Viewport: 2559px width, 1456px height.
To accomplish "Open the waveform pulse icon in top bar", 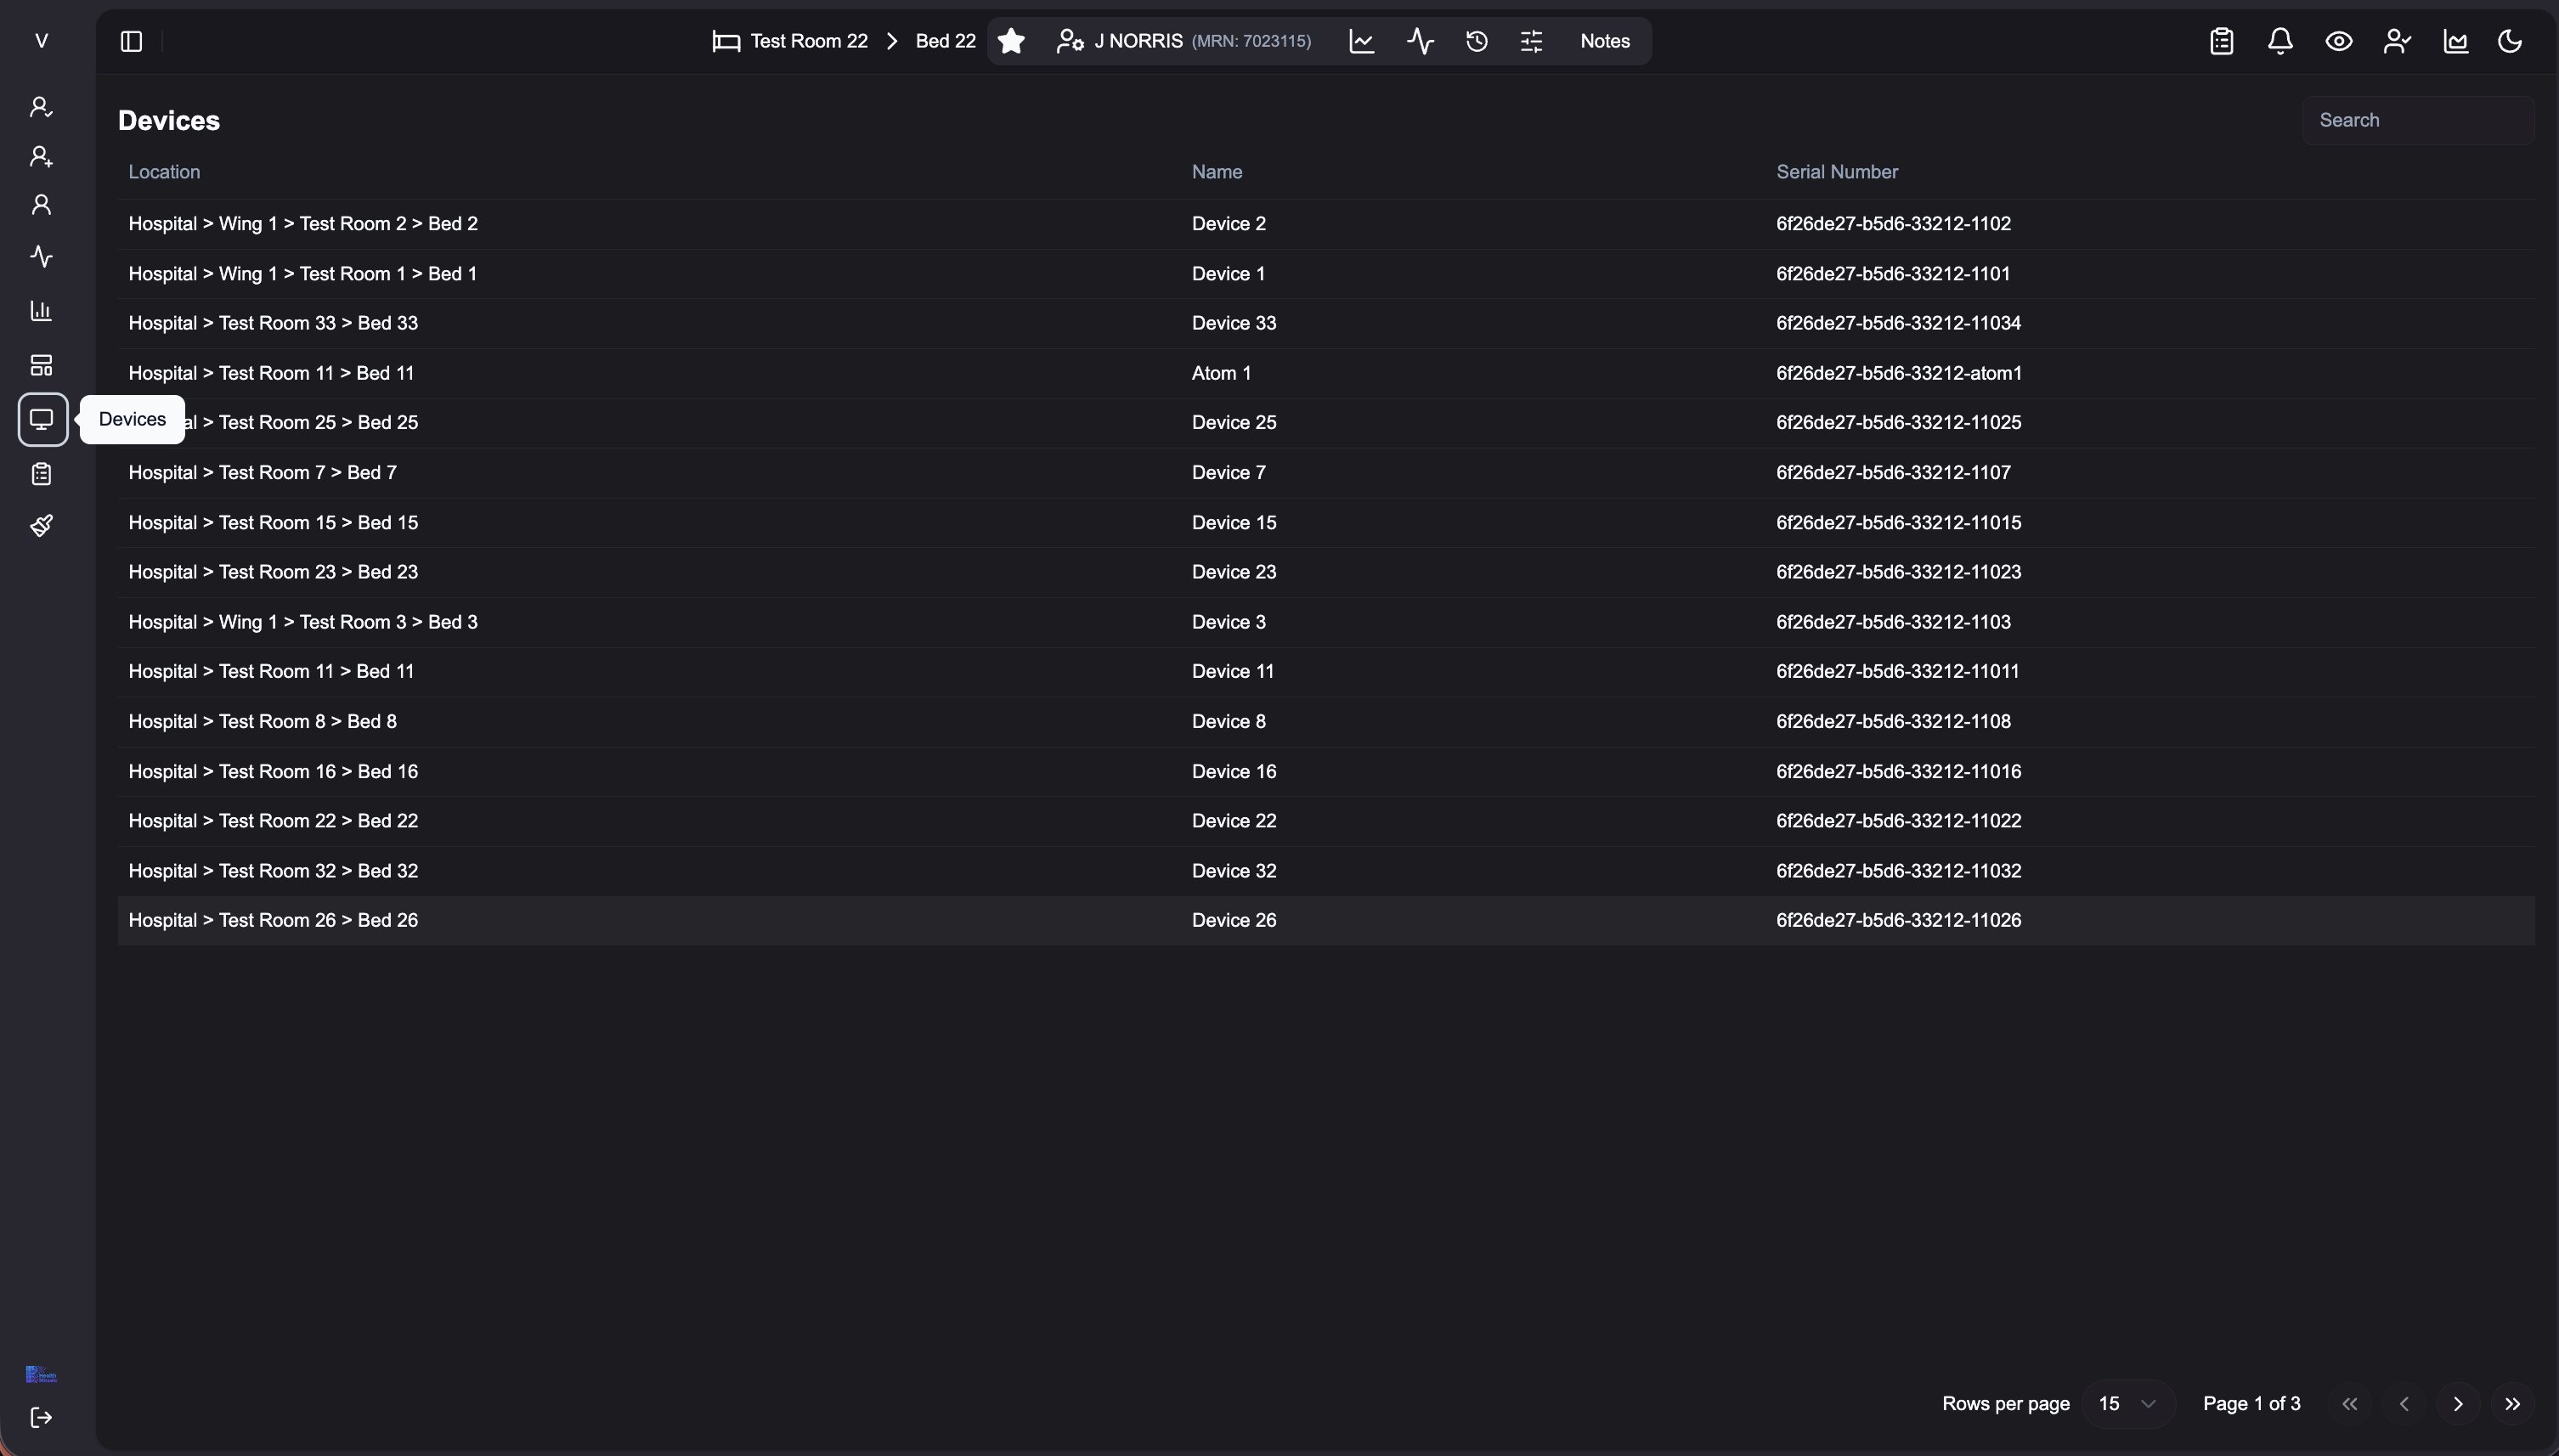I will 1420,41.
